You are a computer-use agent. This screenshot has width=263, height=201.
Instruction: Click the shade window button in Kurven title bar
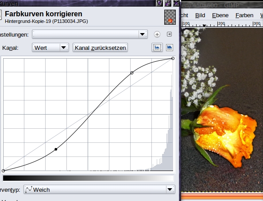[159, 3]
